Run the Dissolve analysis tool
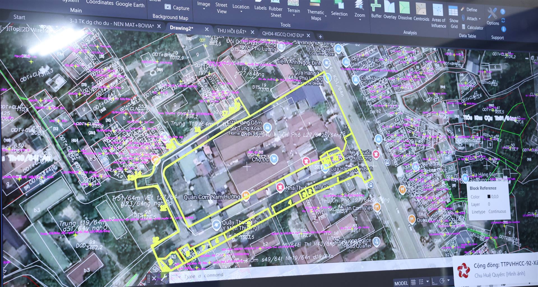The width and height of the screenshot is (538, 287). 405,11
